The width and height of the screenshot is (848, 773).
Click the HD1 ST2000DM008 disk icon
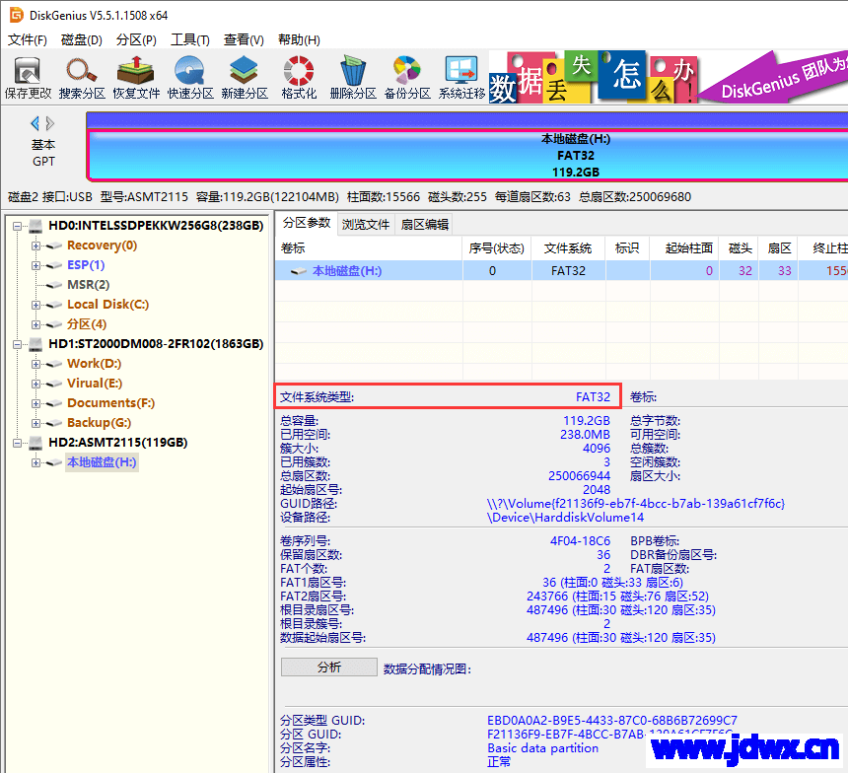35,344
